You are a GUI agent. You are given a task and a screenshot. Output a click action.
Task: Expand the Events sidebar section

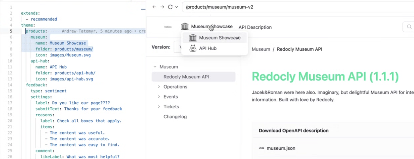coord(159,97)
